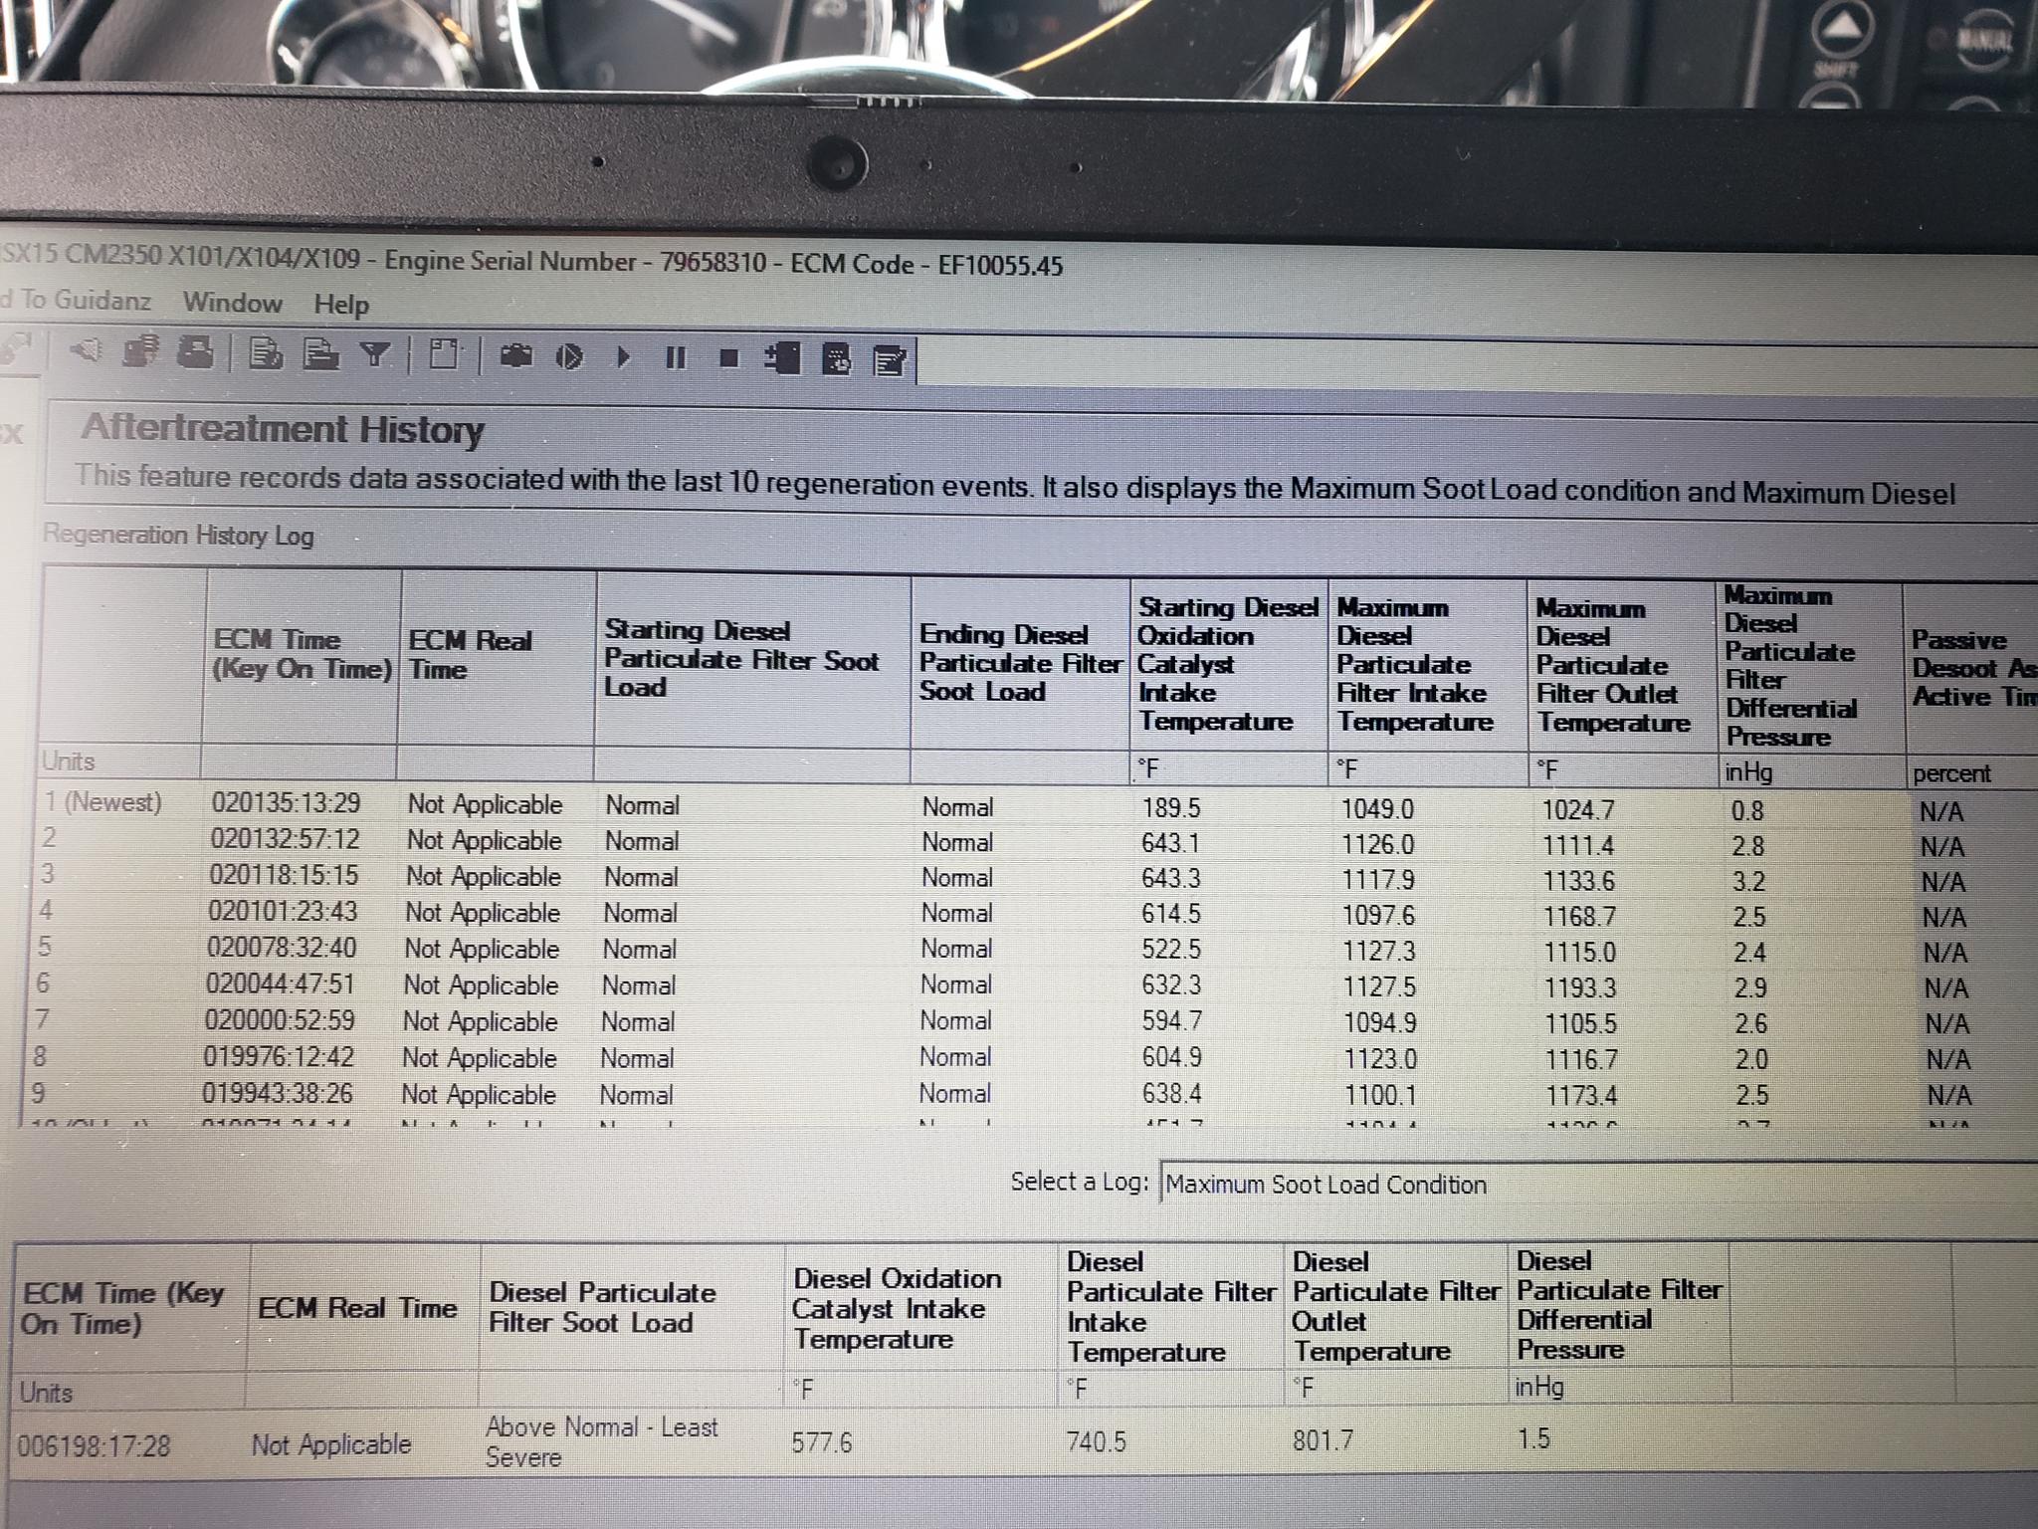The height and width of the screenshot is (1529, 2038).
Task: Click the printer icon in toolbar
Action: pyautogui.click(x=195, y=353)
